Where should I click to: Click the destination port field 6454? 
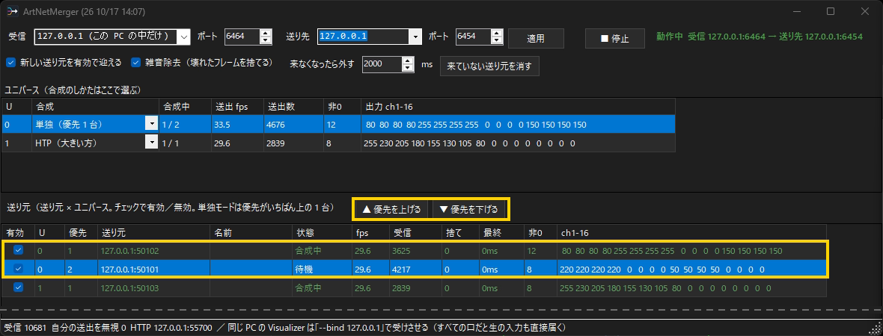point(473,37)
